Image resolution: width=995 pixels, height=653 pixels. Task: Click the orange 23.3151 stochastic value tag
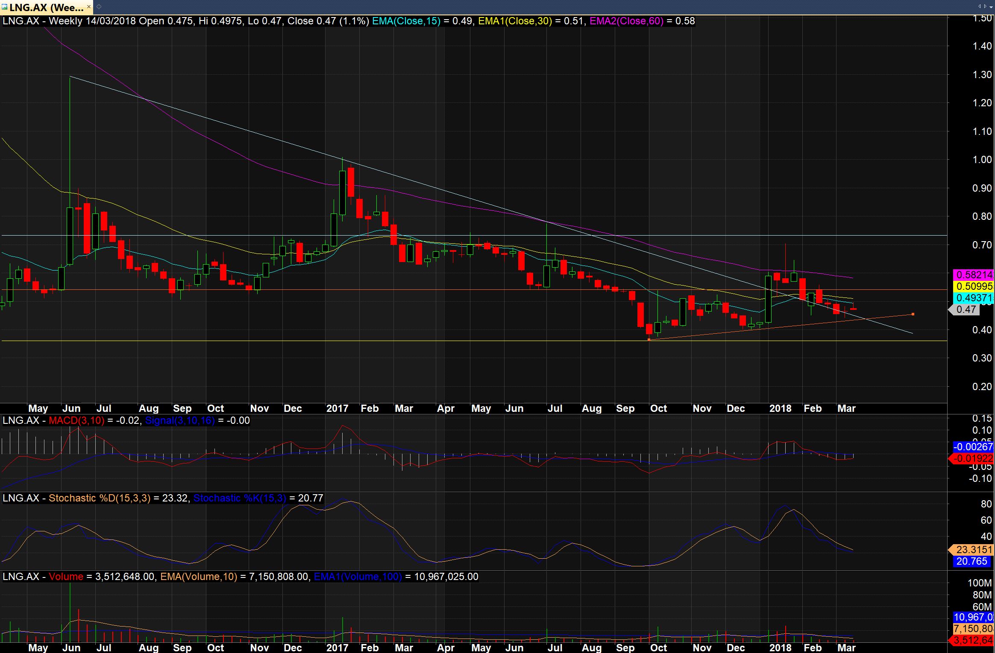pyautogui.click(x=972, y=550)
